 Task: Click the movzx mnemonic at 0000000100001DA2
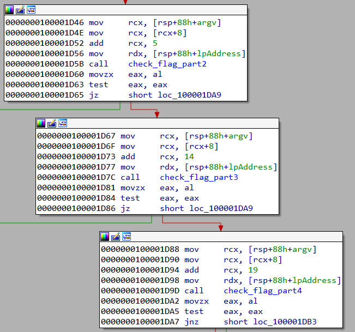pos(196,301)
